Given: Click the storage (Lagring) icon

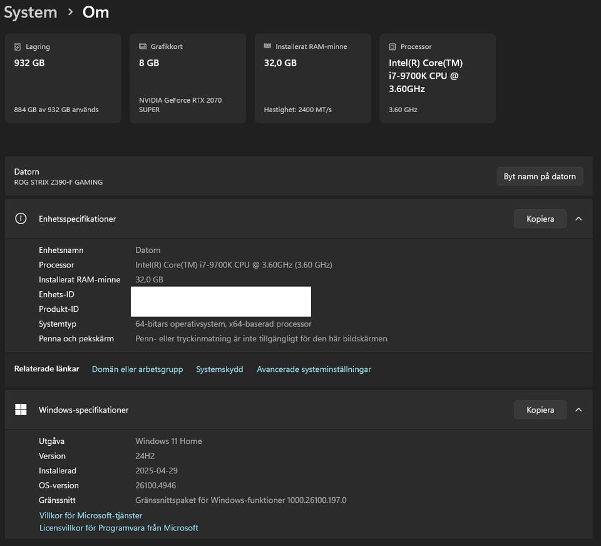Looking at the screenshot, I should click(x=17, y=46).
